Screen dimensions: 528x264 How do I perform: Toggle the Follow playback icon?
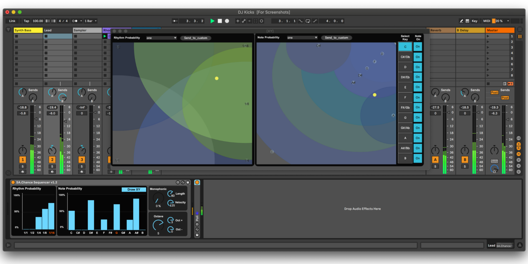pyautogui.click(x=175, y=21)
